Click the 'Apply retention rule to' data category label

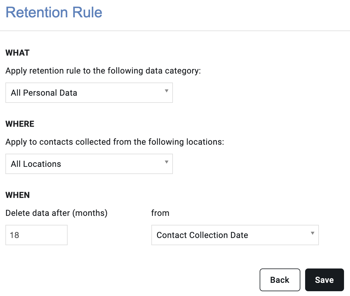[103, 71]
